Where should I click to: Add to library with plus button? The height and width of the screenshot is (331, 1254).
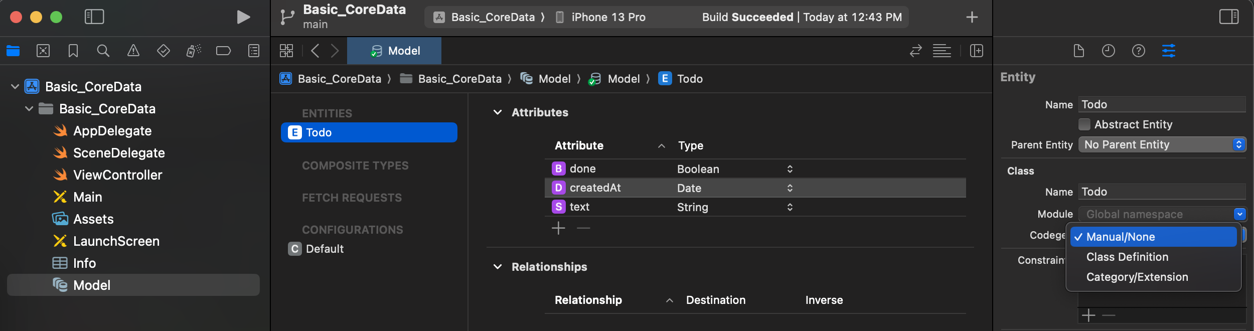click(972, 17)
